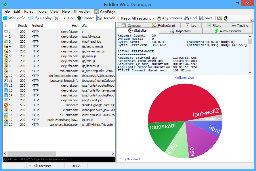Select the /js/main.js script icon
The height and width of the screenshot is (171, 256).
click(x=6, y=56)
